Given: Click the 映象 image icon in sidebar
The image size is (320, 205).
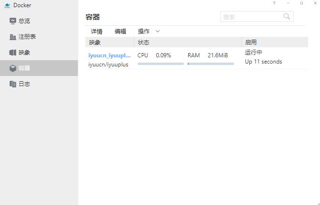Looking at the screenshot, I should point(12,53).
